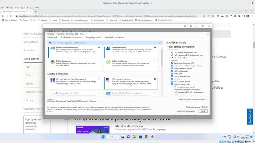The image size is (255, 143).
Task: Check the Node.js development workload checkbox
Action: pos(155,61)
